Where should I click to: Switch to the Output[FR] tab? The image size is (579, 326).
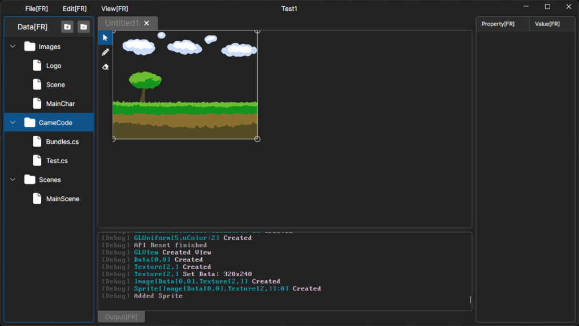[121, 317]
